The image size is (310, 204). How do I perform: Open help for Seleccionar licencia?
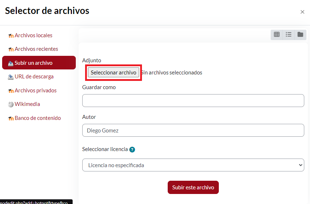pos(132,150)
